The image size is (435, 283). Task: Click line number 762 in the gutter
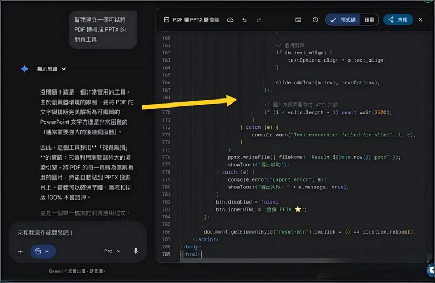click(x=166, y=53)
